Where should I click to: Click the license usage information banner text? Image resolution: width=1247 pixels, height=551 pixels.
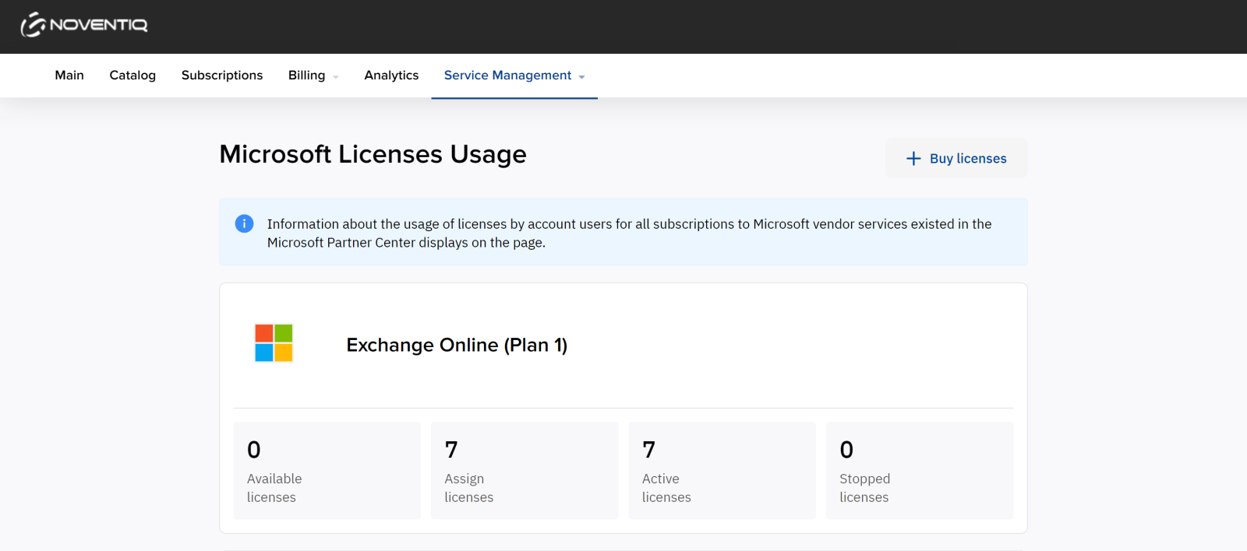tap(629, 233)
